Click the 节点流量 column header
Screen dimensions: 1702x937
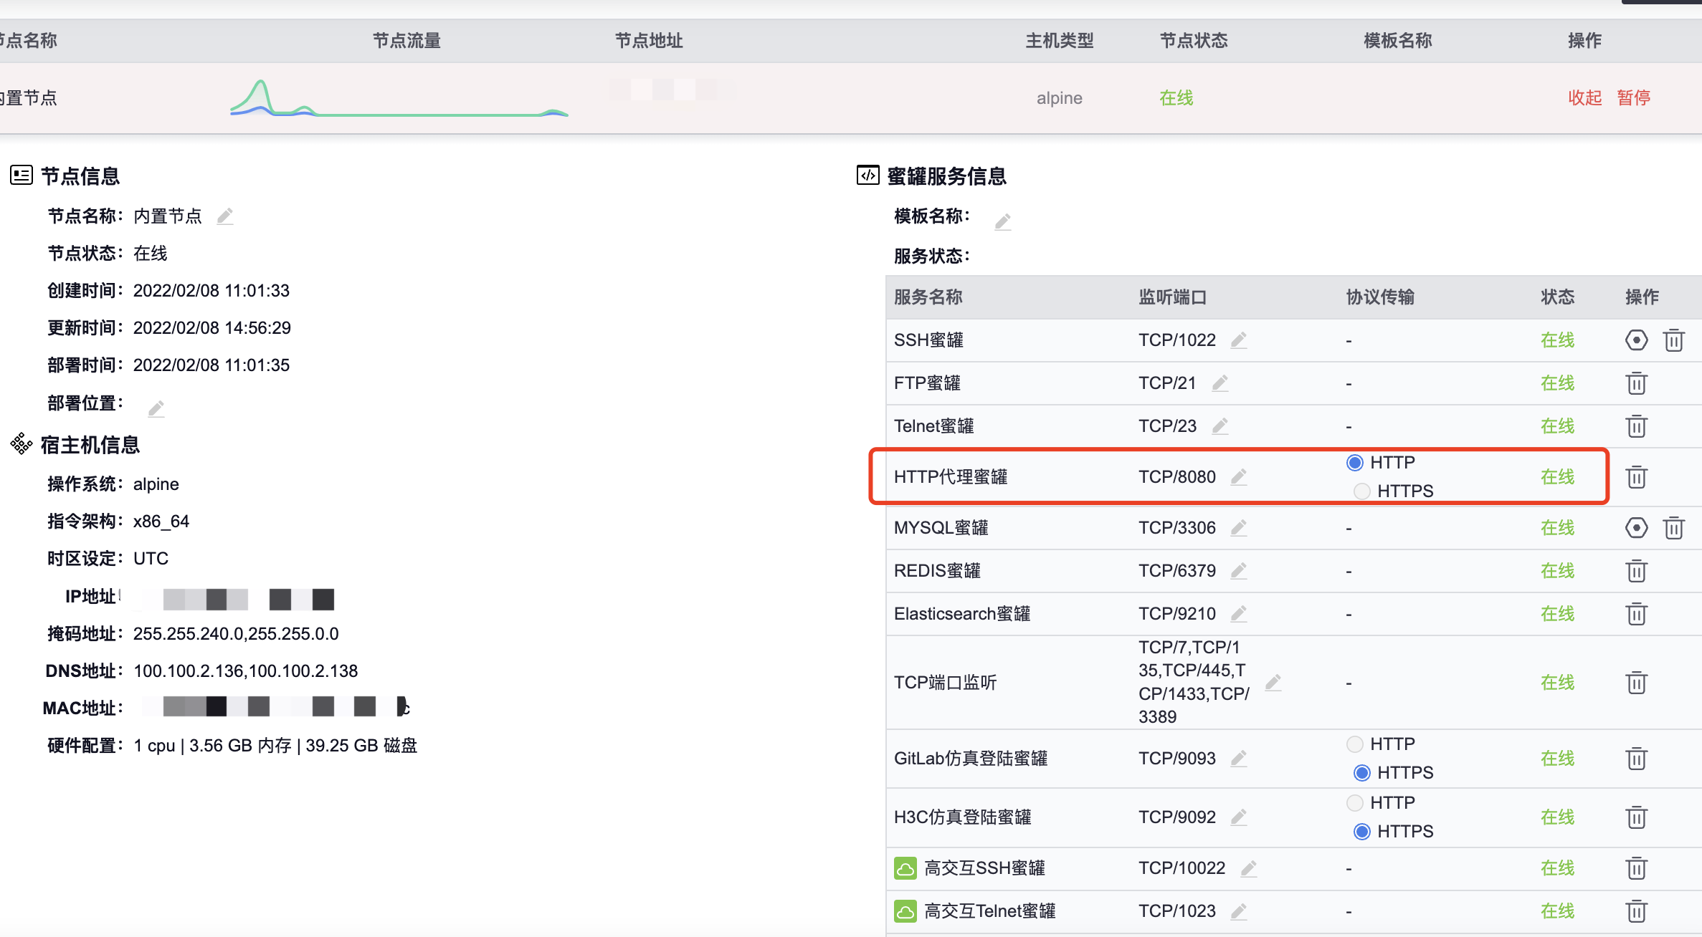click(x=407, y=41)
